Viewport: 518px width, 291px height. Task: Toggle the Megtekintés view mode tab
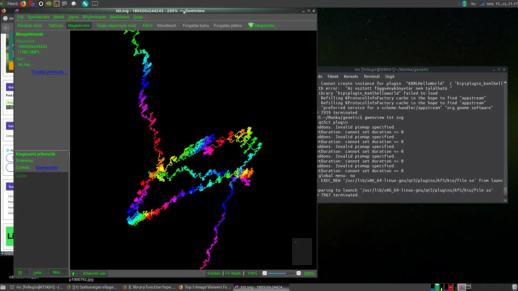(x=79, y=25)
